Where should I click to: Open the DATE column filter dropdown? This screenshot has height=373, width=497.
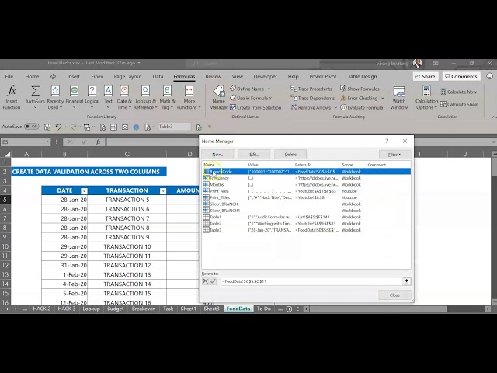click(x=84, y=191)
